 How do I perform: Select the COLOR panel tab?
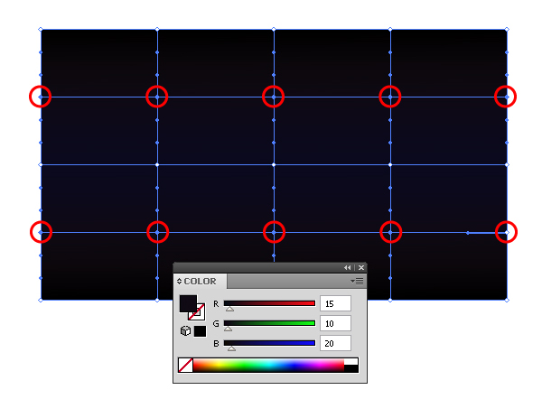[x=201, y=282]
